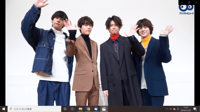Select the Movies & TV clapperboard icon
Viewport: 200px width, 112px height.
click(104, 109)
